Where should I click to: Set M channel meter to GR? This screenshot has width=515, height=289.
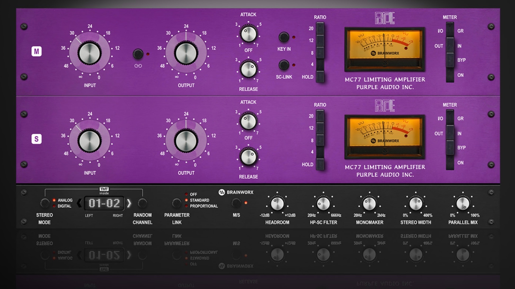450,31
